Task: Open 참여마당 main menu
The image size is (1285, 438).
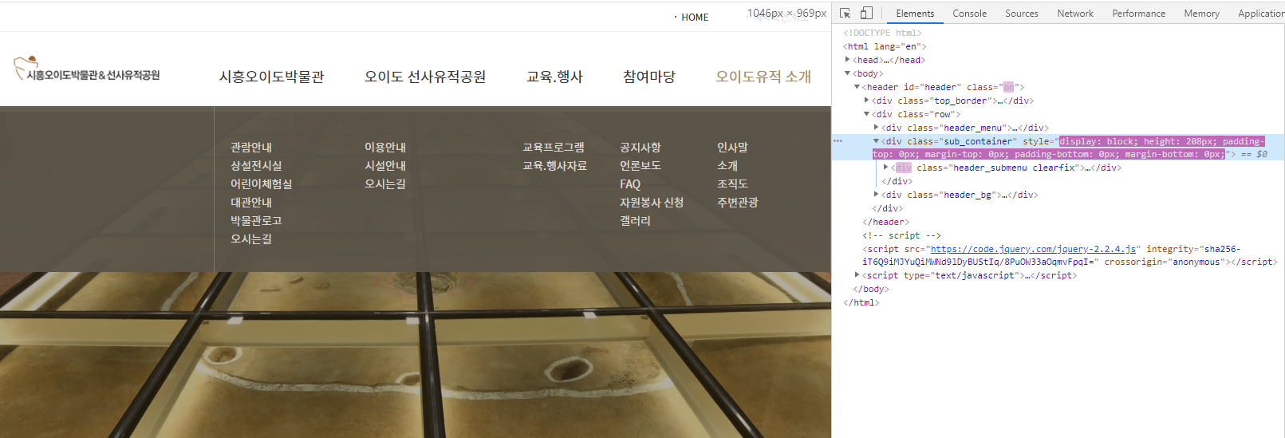Action: [649, 77]
